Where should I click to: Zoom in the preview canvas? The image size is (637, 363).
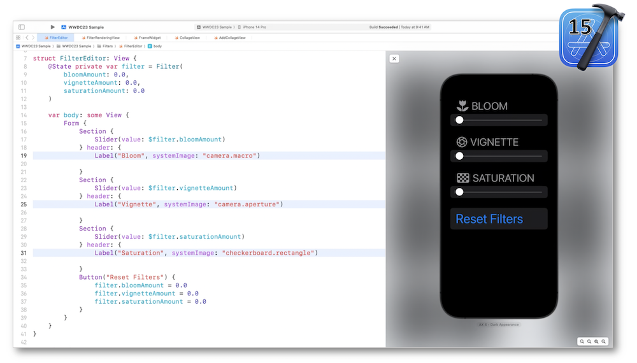(x=604, y=341)
